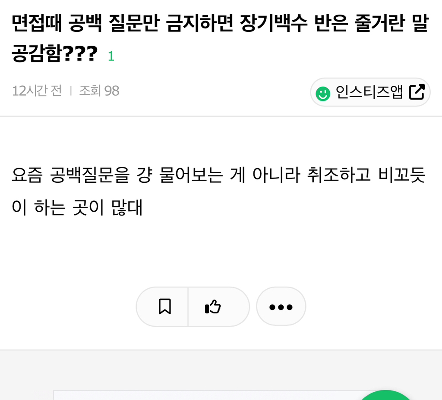This screenshot has height=400, width=442.
Task: Select the 12시간 전 timestamp
Action: click(37, 91)
